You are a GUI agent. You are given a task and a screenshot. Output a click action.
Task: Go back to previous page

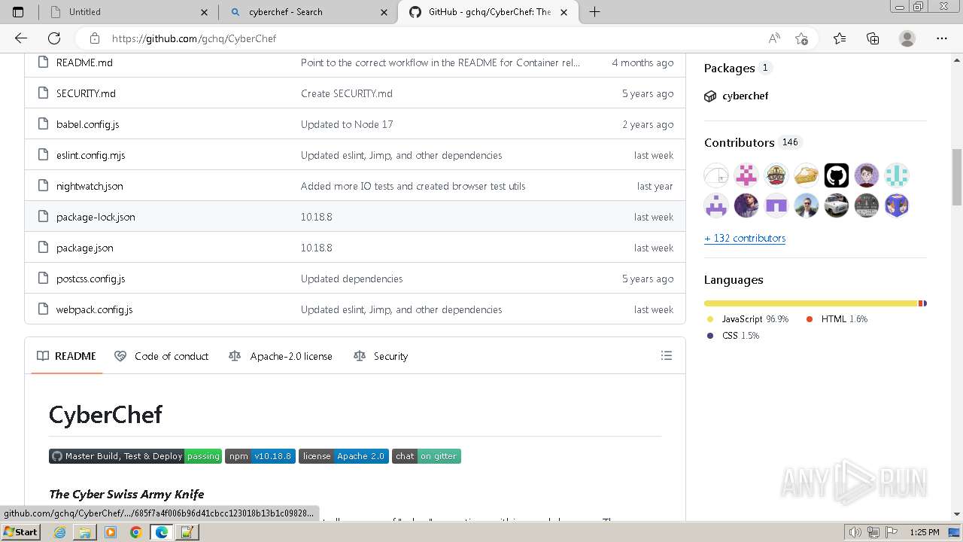[21, 38]
